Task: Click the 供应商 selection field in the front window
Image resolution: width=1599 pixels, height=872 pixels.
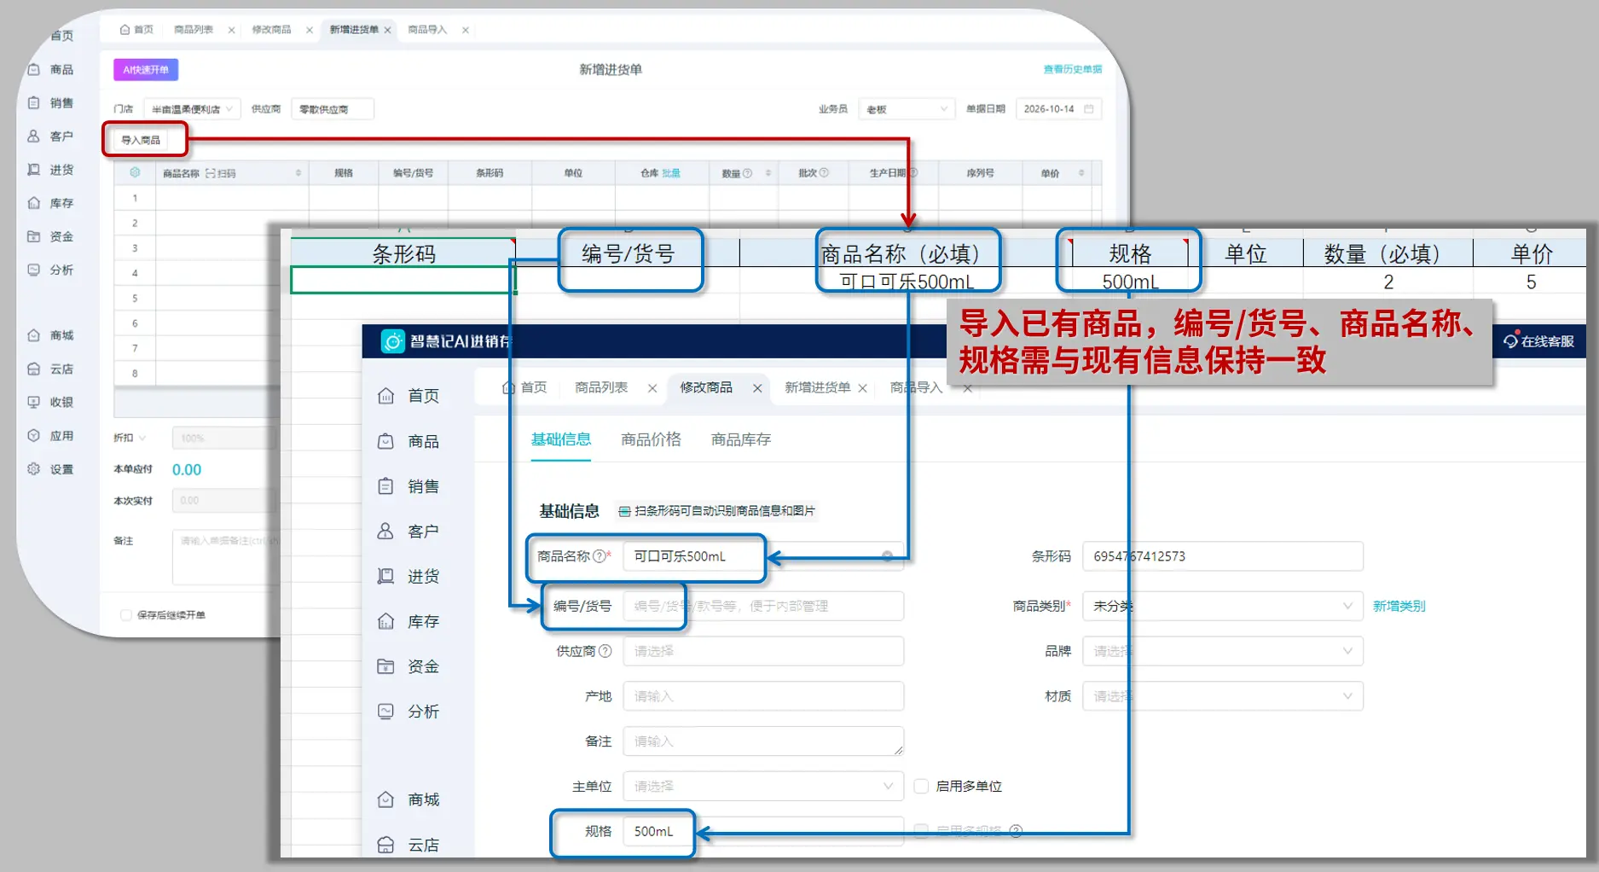Action: [762, 651]
